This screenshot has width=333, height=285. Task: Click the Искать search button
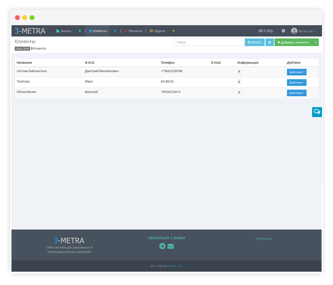click(255, 42)
